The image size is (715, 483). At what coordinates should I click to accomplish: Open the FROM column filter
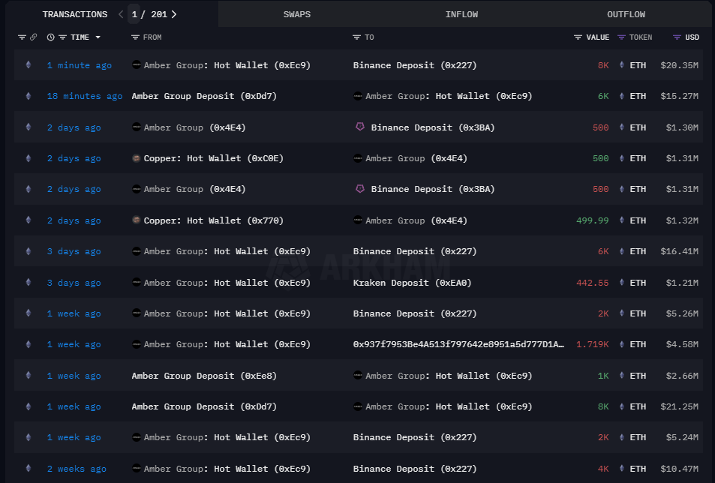click(x=135, y=37)
